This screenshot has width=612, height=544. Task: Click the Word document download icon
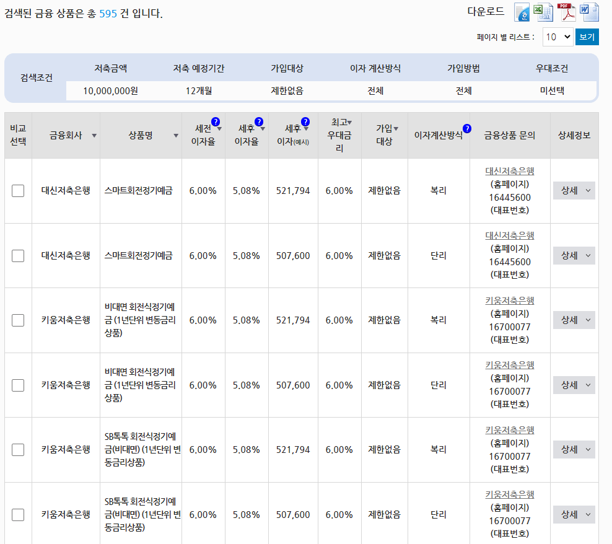pyautogui.click(x=589, y=12)
